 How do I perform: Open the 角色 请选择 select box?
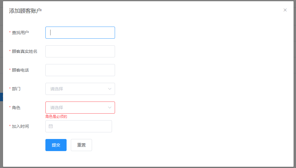click(80, 108)
